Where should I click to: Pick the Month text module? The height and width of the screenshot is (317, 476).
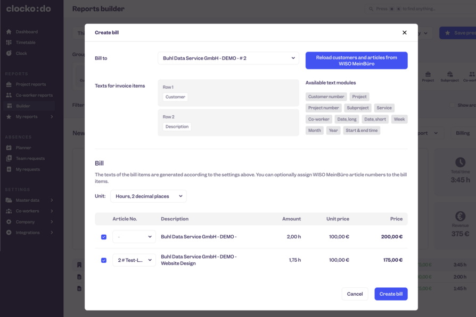coord(315,131)
